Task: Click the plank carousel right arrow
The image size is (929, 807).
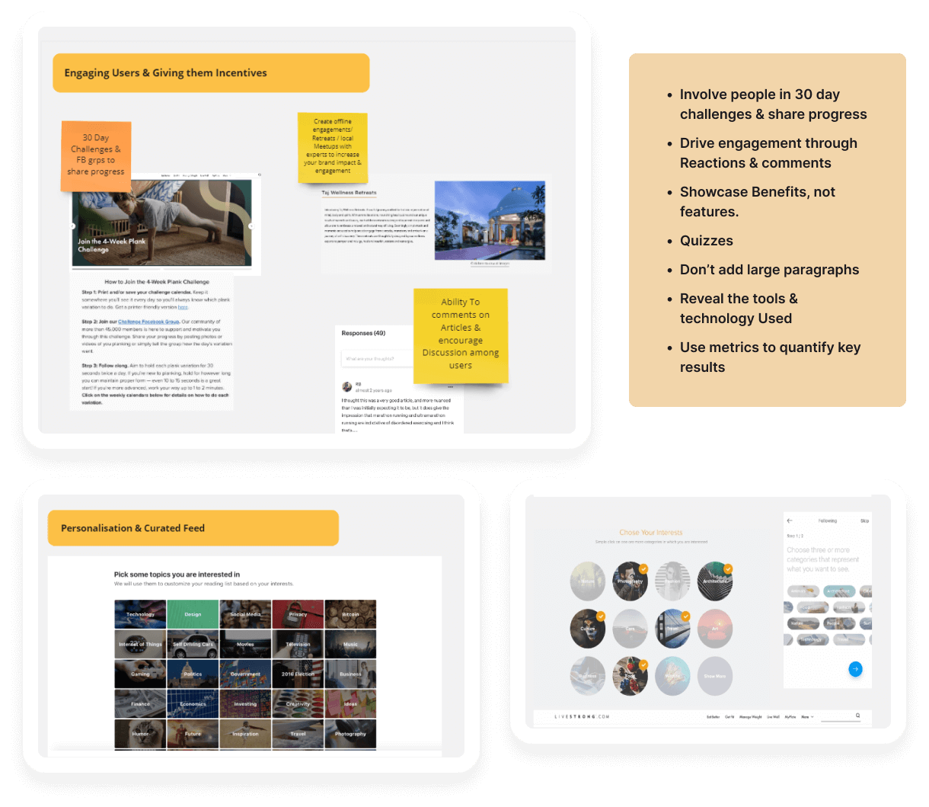Action: click(x=251, y=226)
